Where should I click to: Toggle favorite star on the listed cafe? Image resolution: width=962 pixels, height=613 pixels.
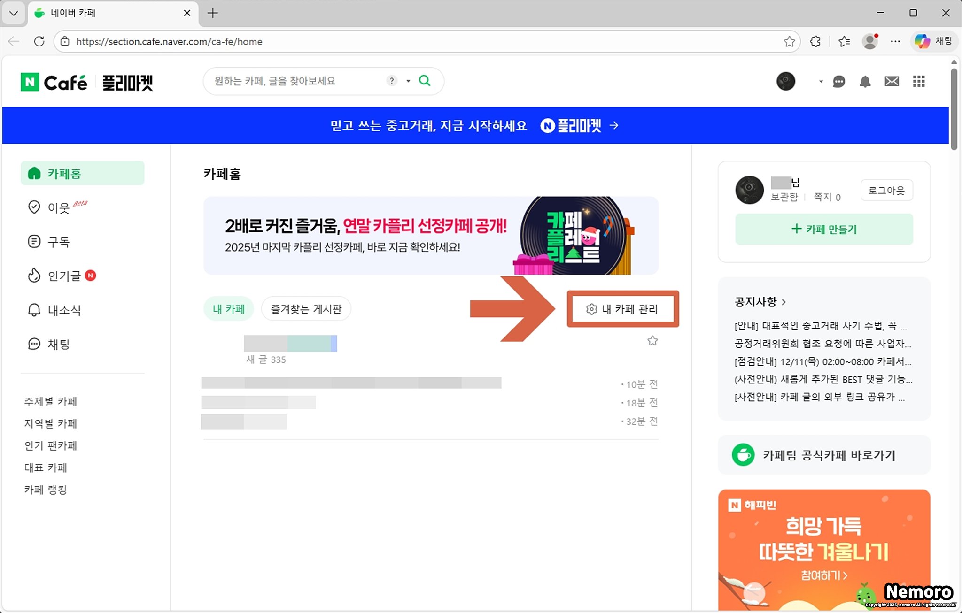coord(652,341)
